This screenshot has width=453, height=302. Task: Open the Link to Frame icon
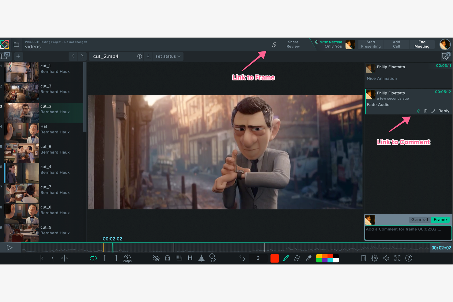[274, 44]
